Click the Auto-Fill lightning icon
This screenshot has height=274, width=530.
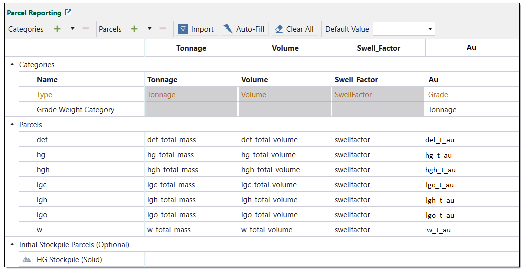point(228,29)
